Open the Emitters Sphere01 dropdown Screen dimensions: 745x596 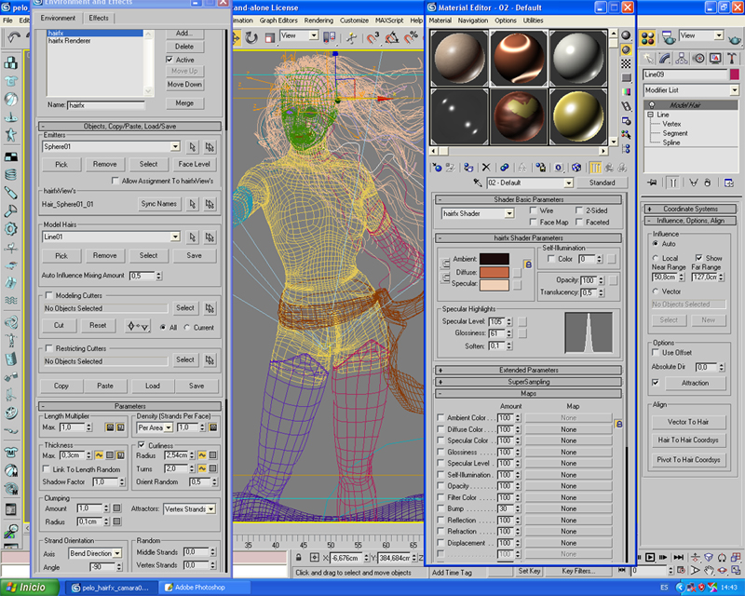coord(175,146)
